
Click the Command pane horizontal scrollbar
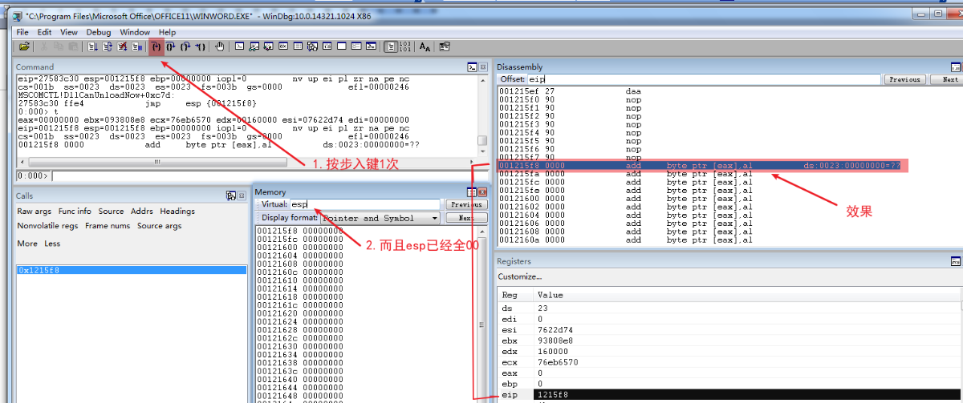coord(246,162)
